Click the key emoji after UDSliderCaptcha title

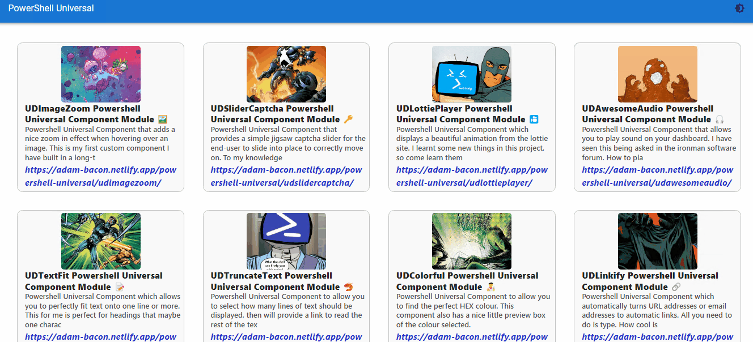(349, 119)
